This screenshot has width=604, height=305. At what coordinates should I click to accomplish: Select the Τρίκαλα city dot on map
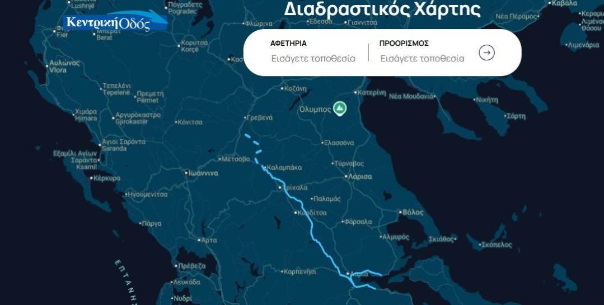[x=280, y=188]
